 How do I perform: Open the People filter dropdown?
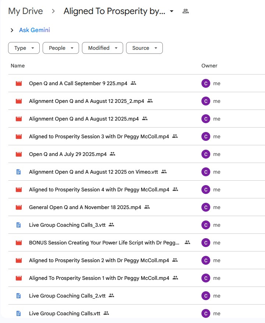tap(61, 48)
